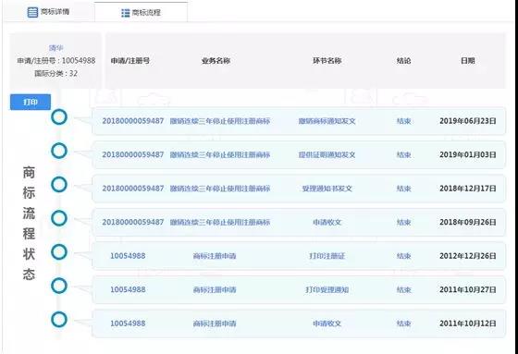Click the 商标流程 list icon
The image size is (518, 354).
pos(126,13)
